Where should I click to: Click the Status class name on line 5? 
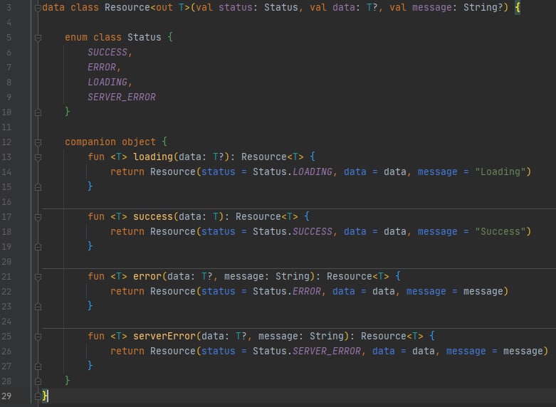145,37
